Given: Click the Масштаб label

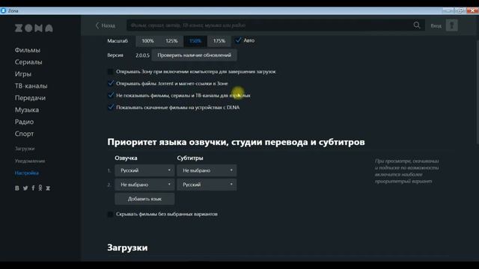Looking at the screenshot, I should click(x=118, y=41).
